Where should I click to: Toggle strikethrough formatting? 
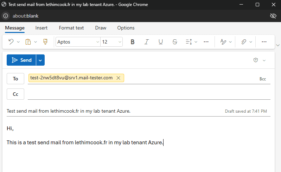175,42
